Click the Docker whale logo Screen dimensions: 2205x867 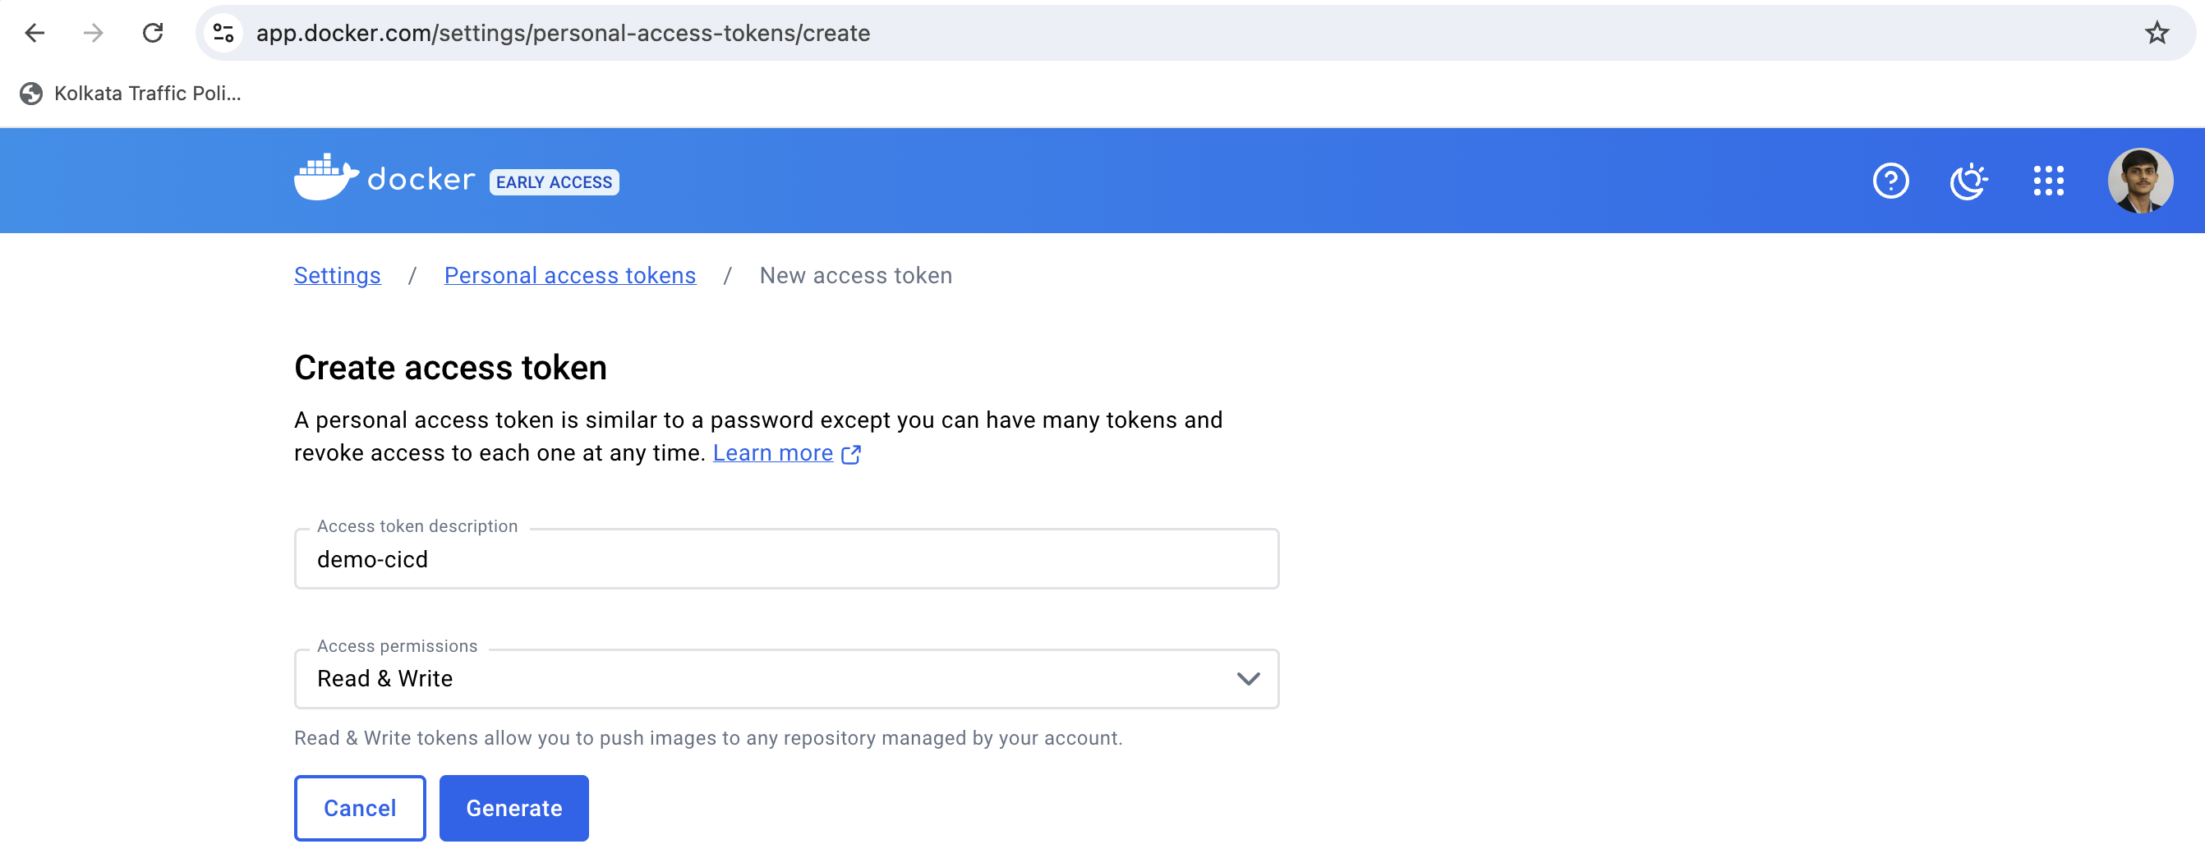(325, 179)
